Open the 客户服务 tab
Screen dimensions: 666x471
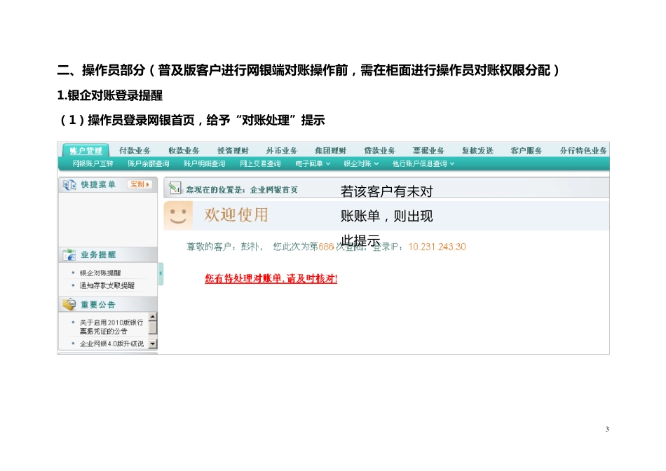526,151
